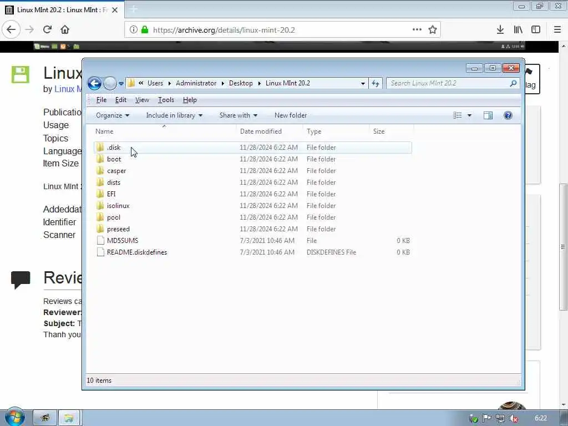
Task: Click the muted volume icon in tray
Action: (513, 418)
